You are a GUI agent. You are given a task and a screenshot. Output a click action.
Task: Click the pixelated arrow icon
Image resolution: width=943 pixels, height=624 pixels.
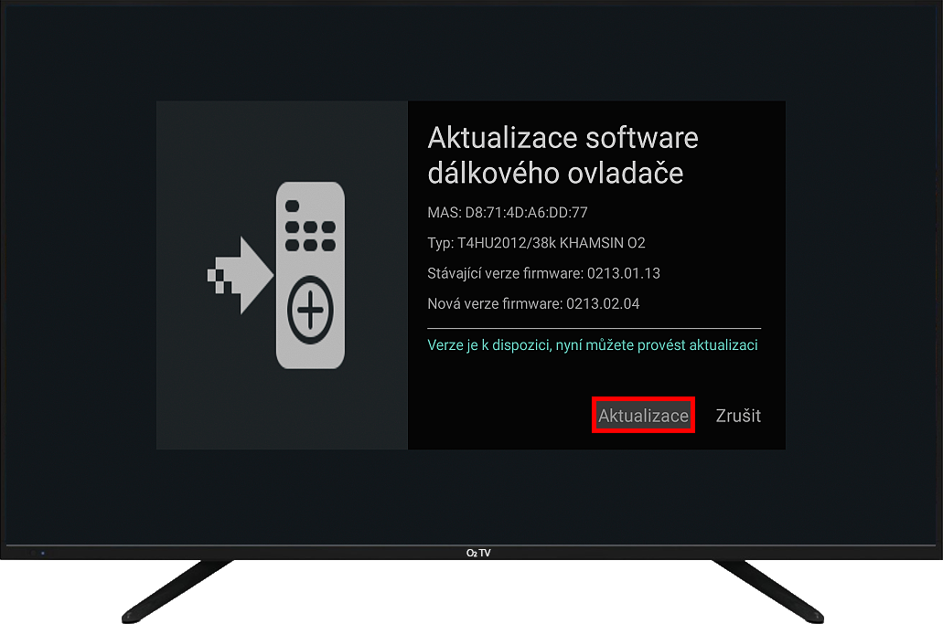tap(241, 275)
